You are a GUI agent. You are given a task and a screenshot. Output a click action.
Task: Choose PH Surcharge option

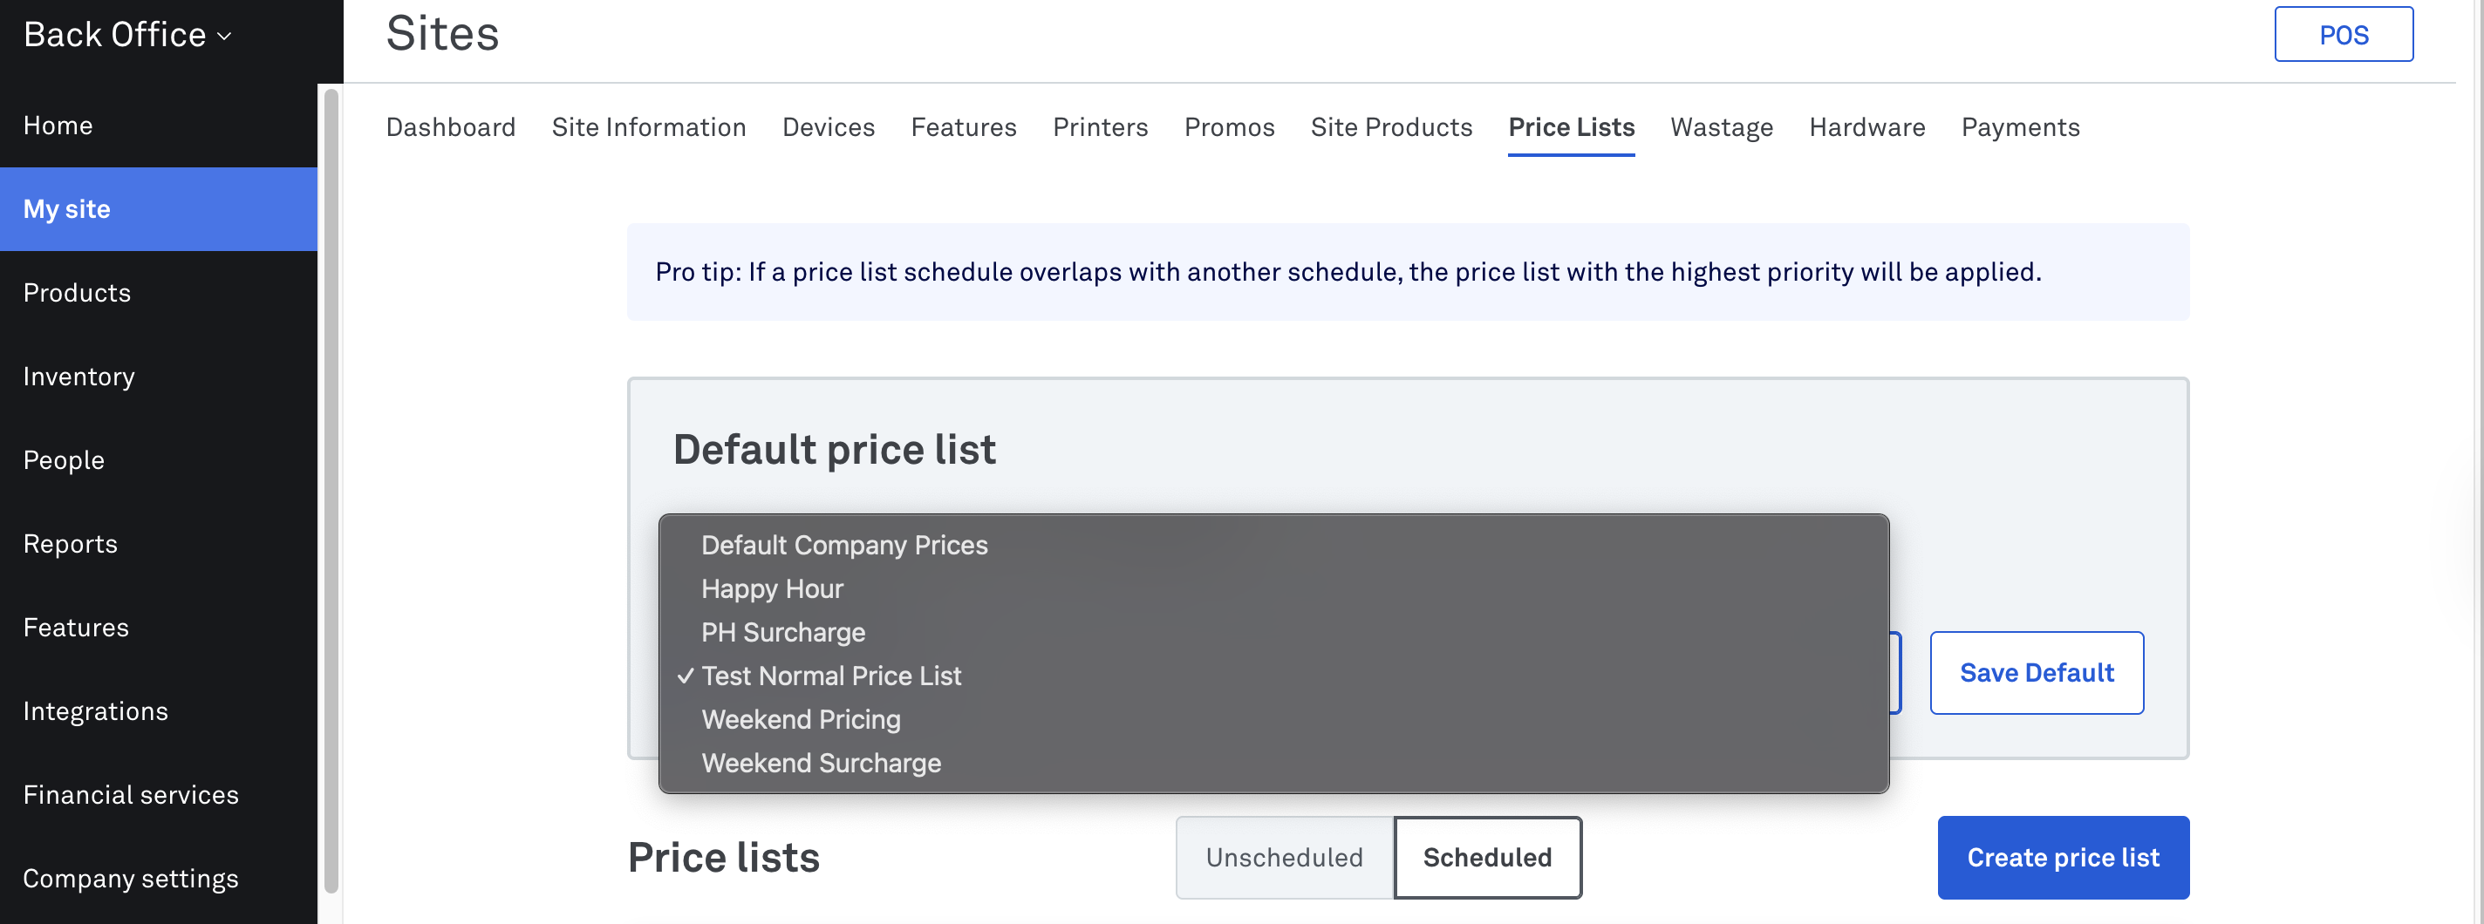click(1273, 632)
